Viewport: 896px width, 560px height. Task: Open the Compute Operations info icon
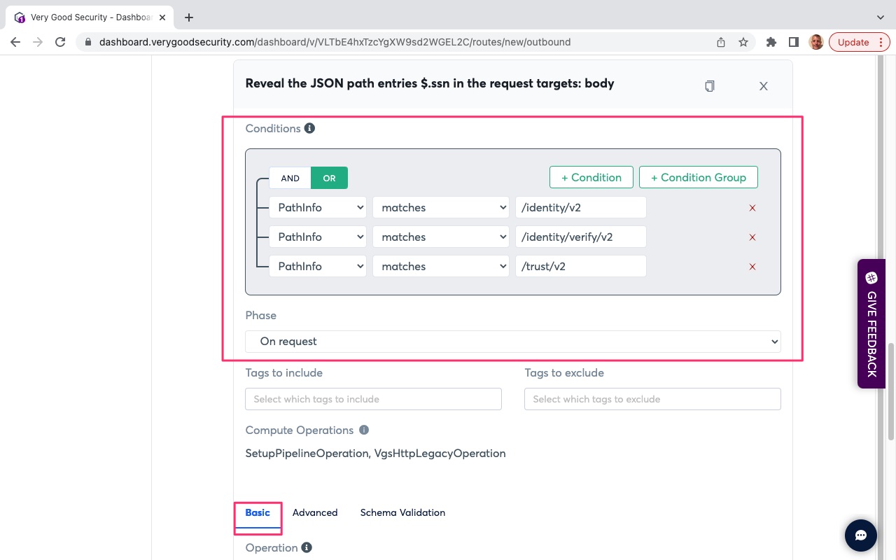point(364,430)
